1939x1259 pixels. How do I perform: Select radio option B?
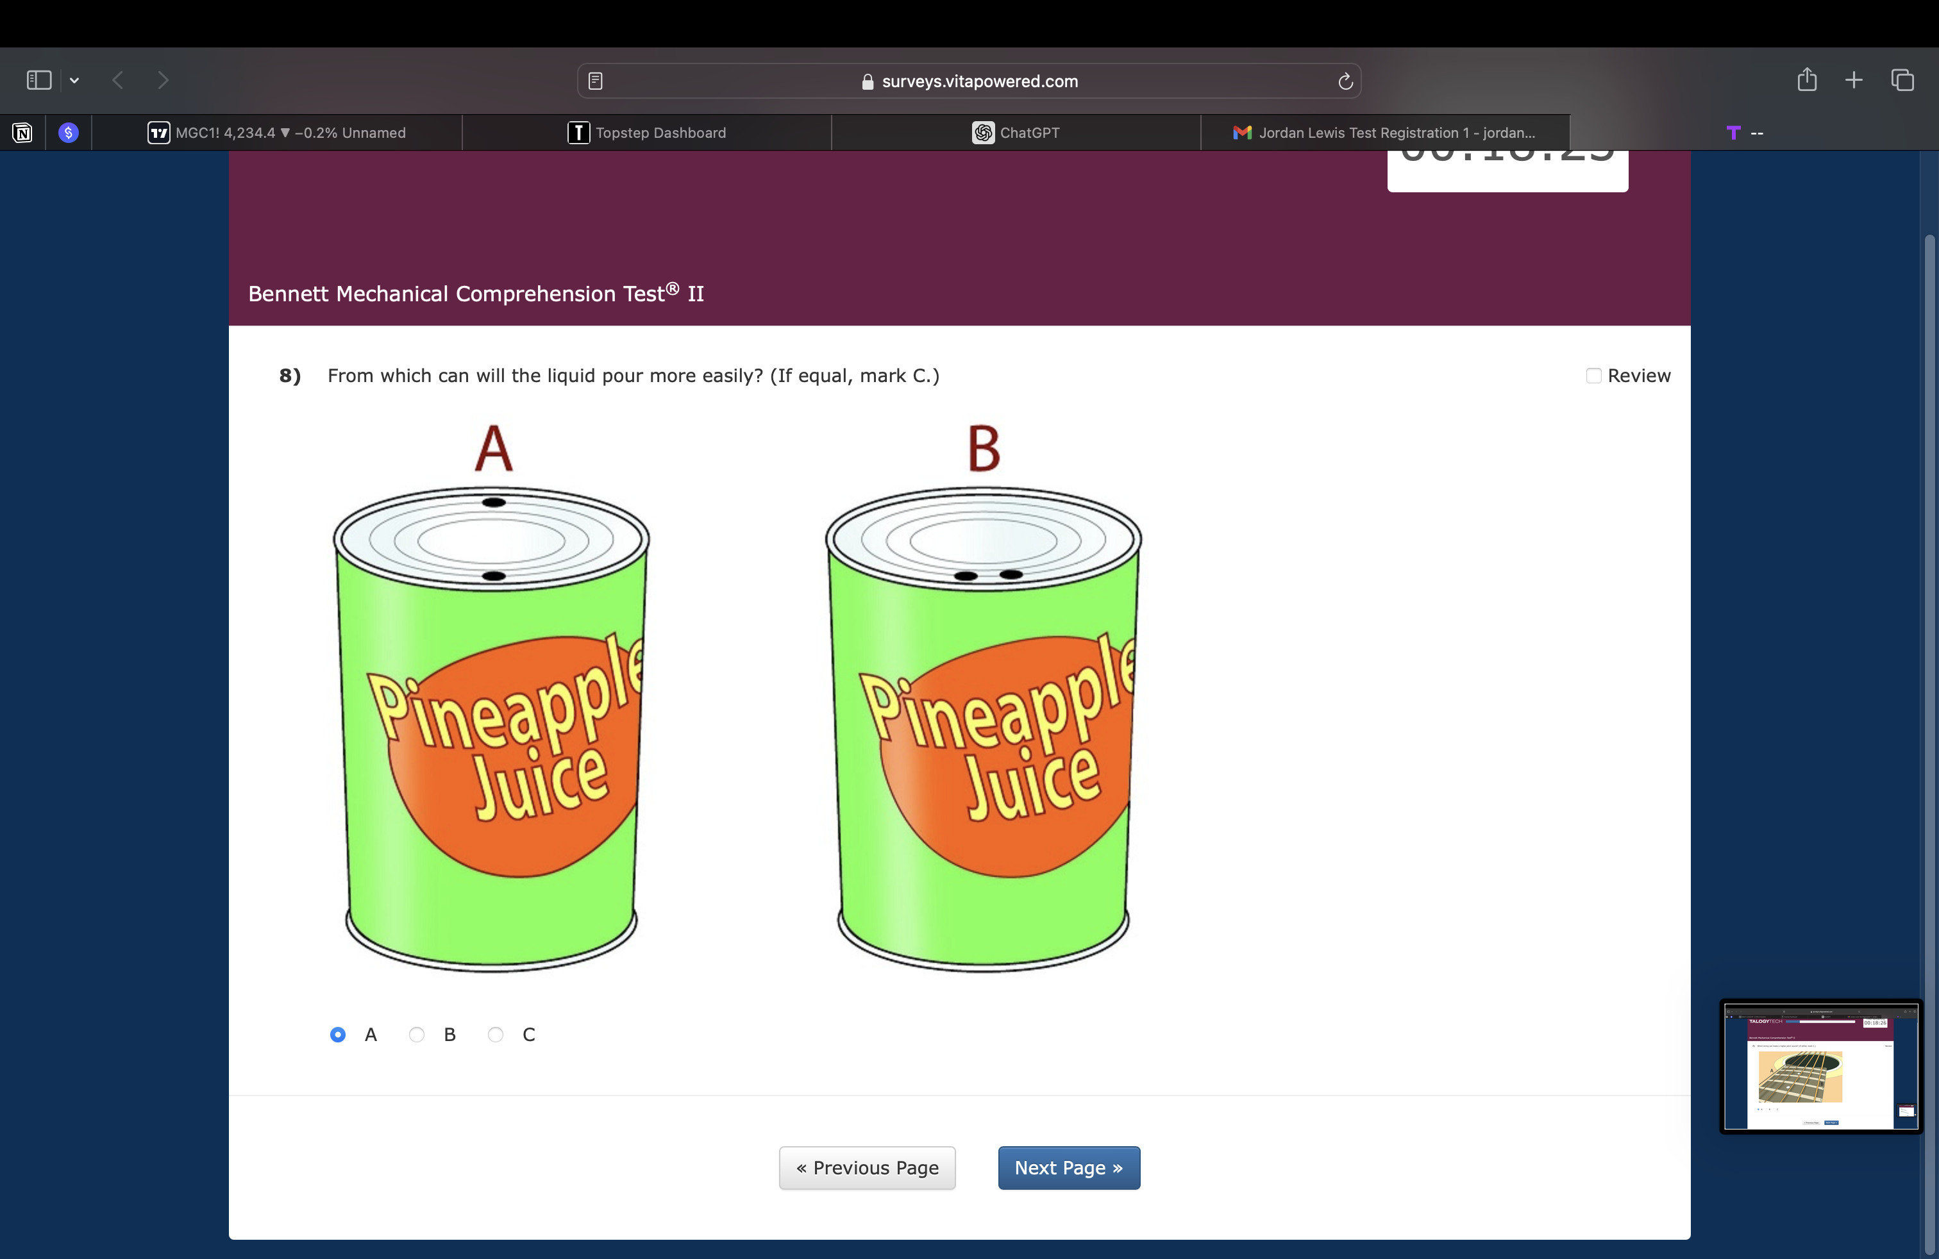[416, 1034]
